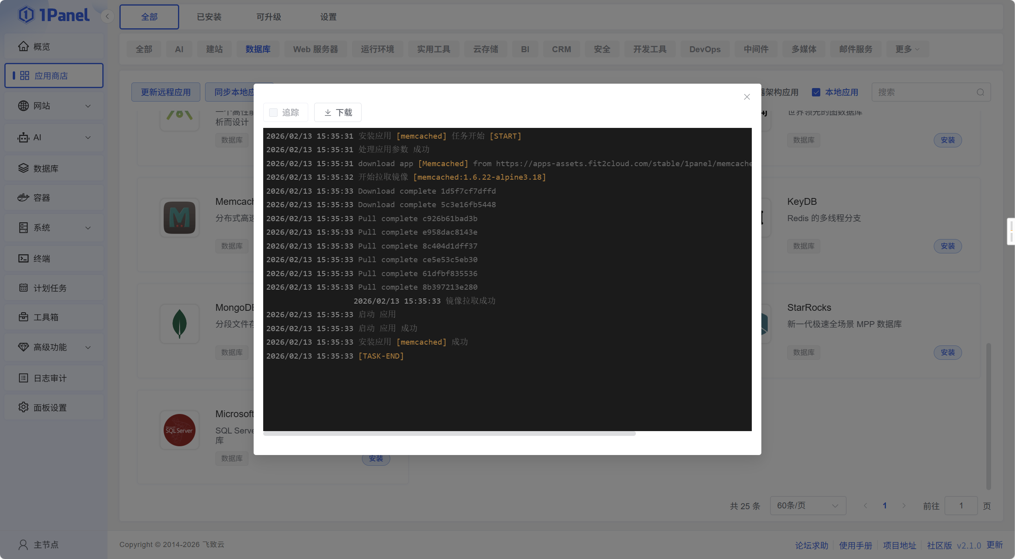Click the log's horizontal scrollbar
Screen dimensions: 1015x559
click(449, 433)
